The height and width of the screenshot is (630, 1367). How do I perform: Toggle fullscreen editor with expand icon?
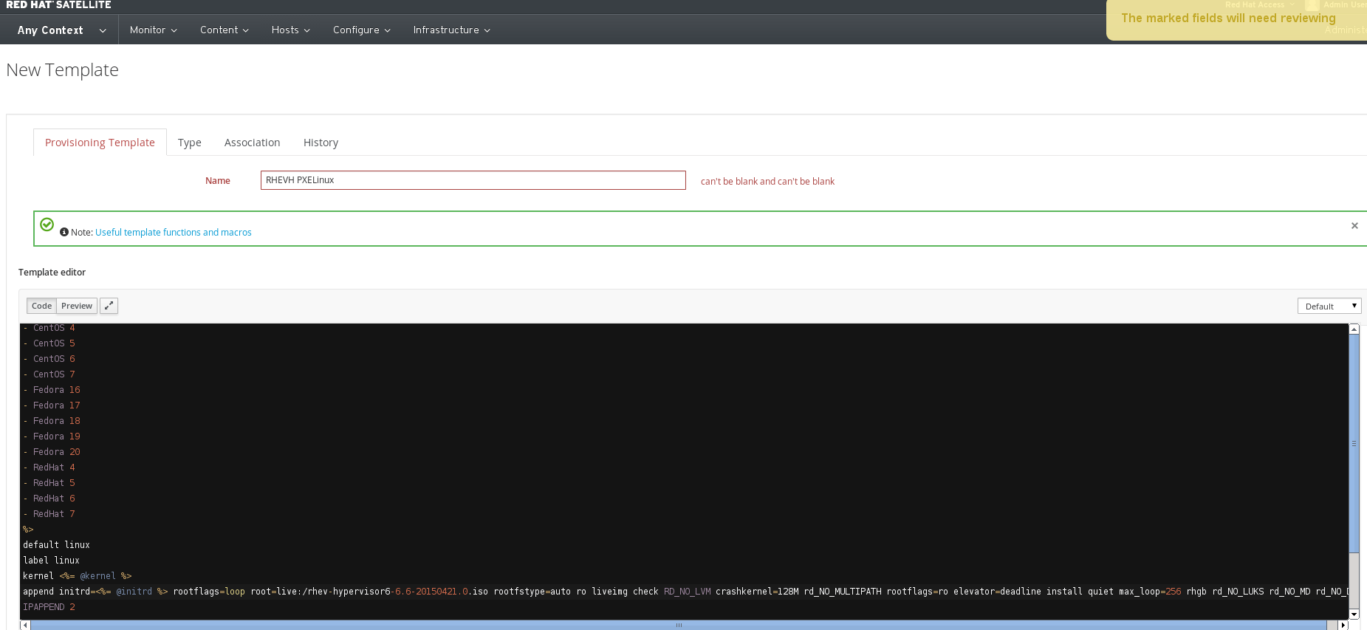point(109,306)
